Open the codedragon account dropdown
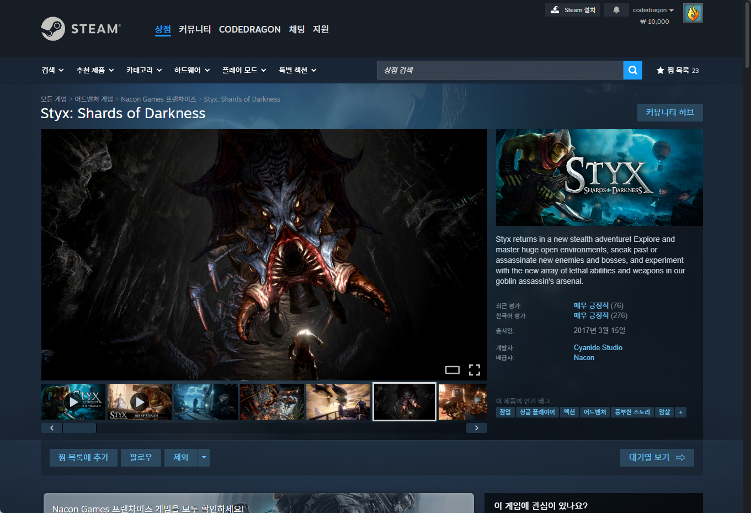Screen dimensions: 751x513 pos(653,10)
